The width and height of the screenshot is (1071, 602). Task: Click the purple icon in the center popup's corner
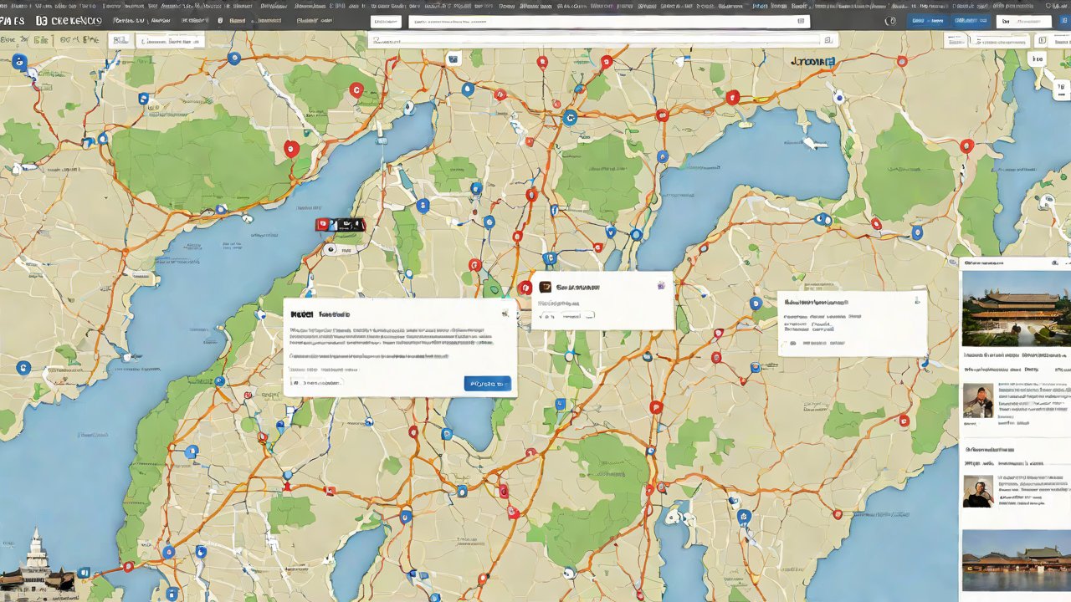click(661, 285)
